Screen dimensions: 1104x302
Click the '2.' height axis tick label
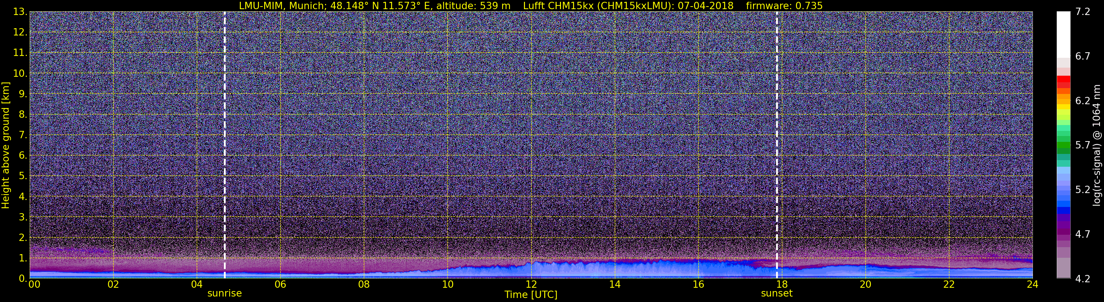(23, 237)
